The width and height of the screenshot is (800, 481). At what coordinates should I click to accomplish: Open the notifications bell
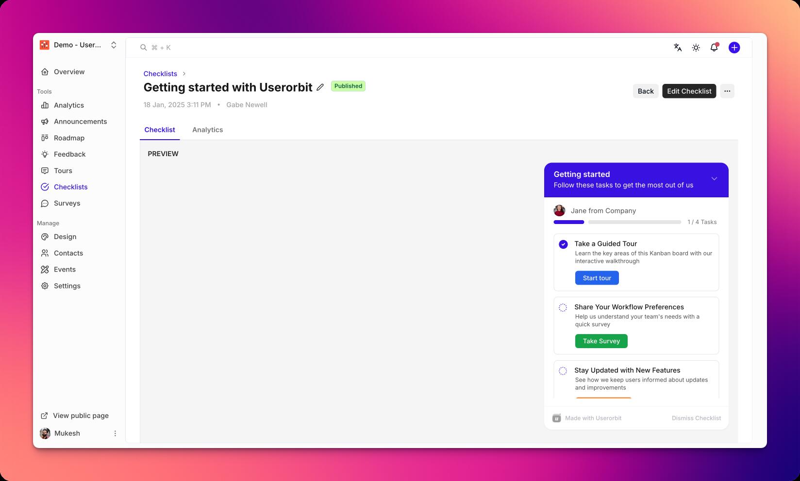[x=714, y=48]
